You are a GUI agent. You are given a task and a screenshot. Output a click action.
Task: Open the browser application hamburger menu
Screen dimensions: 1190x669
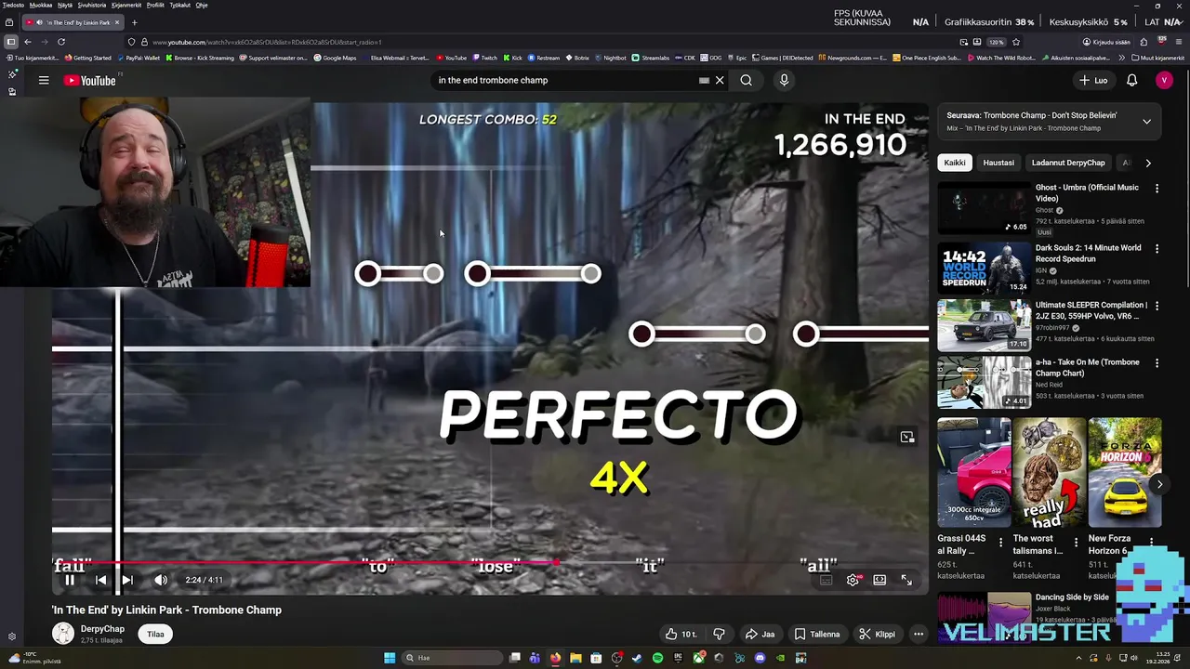(x=1179, y=42)
